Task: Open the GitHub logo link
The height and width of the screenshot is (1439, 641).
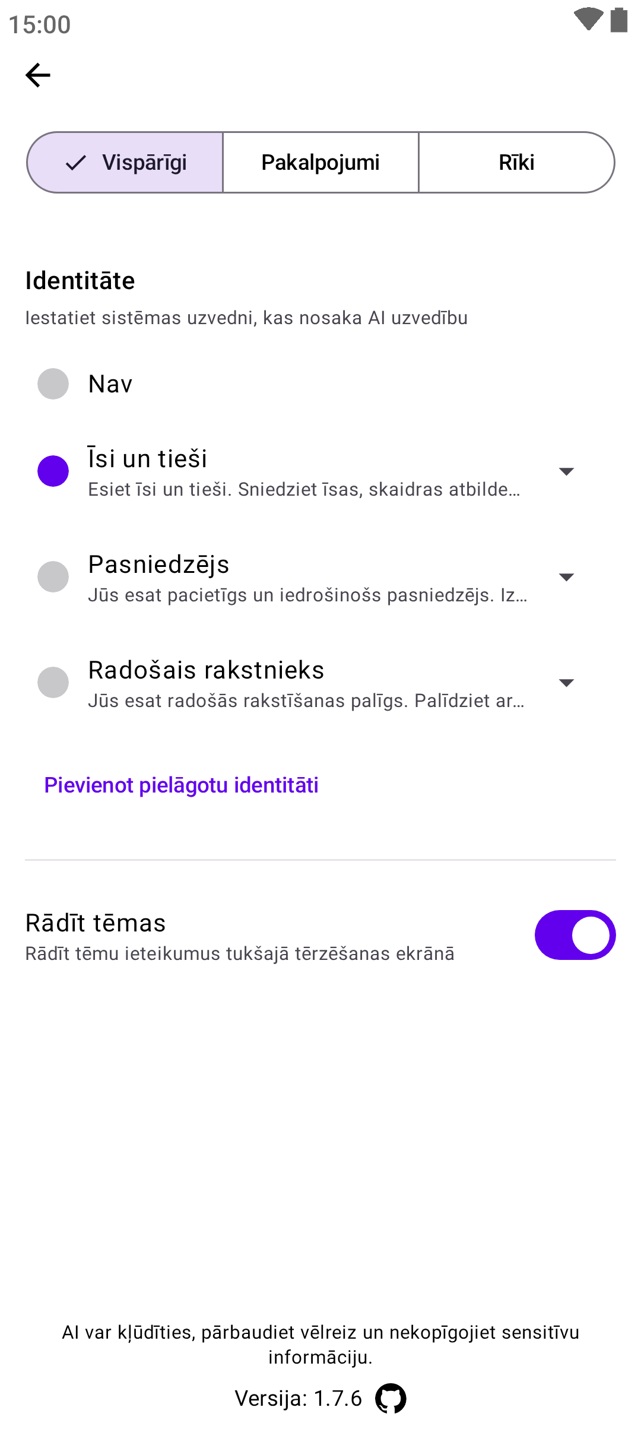Action: point(391,1399)
